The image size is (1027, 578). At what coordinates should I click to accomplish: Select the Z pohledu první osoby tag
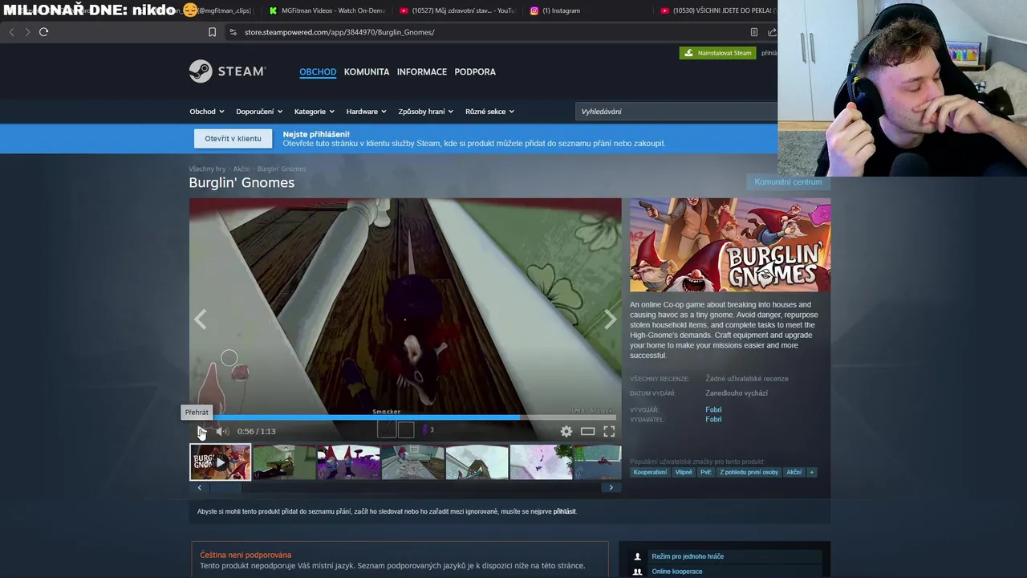click(749, 472)
